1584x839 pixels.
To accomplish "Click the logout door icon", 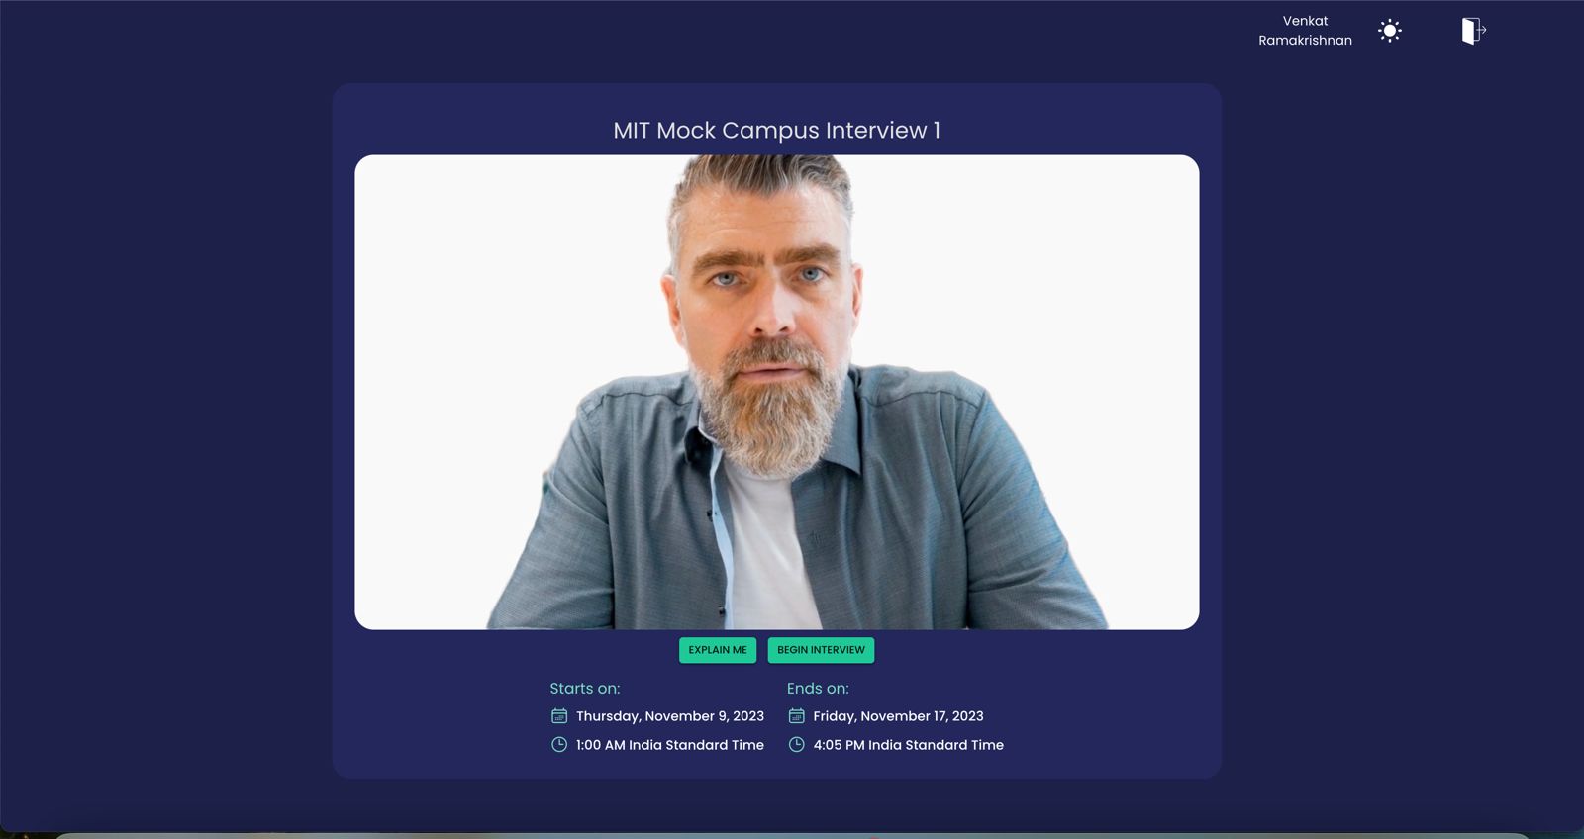I will [1474, 31].
